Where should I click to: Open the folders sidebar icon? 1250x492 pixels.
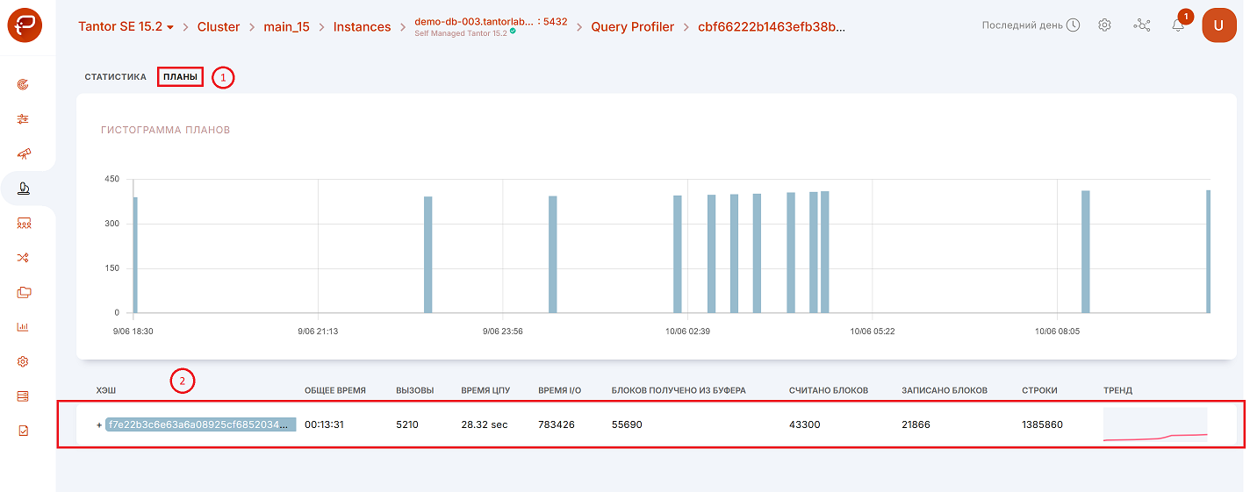24,292
